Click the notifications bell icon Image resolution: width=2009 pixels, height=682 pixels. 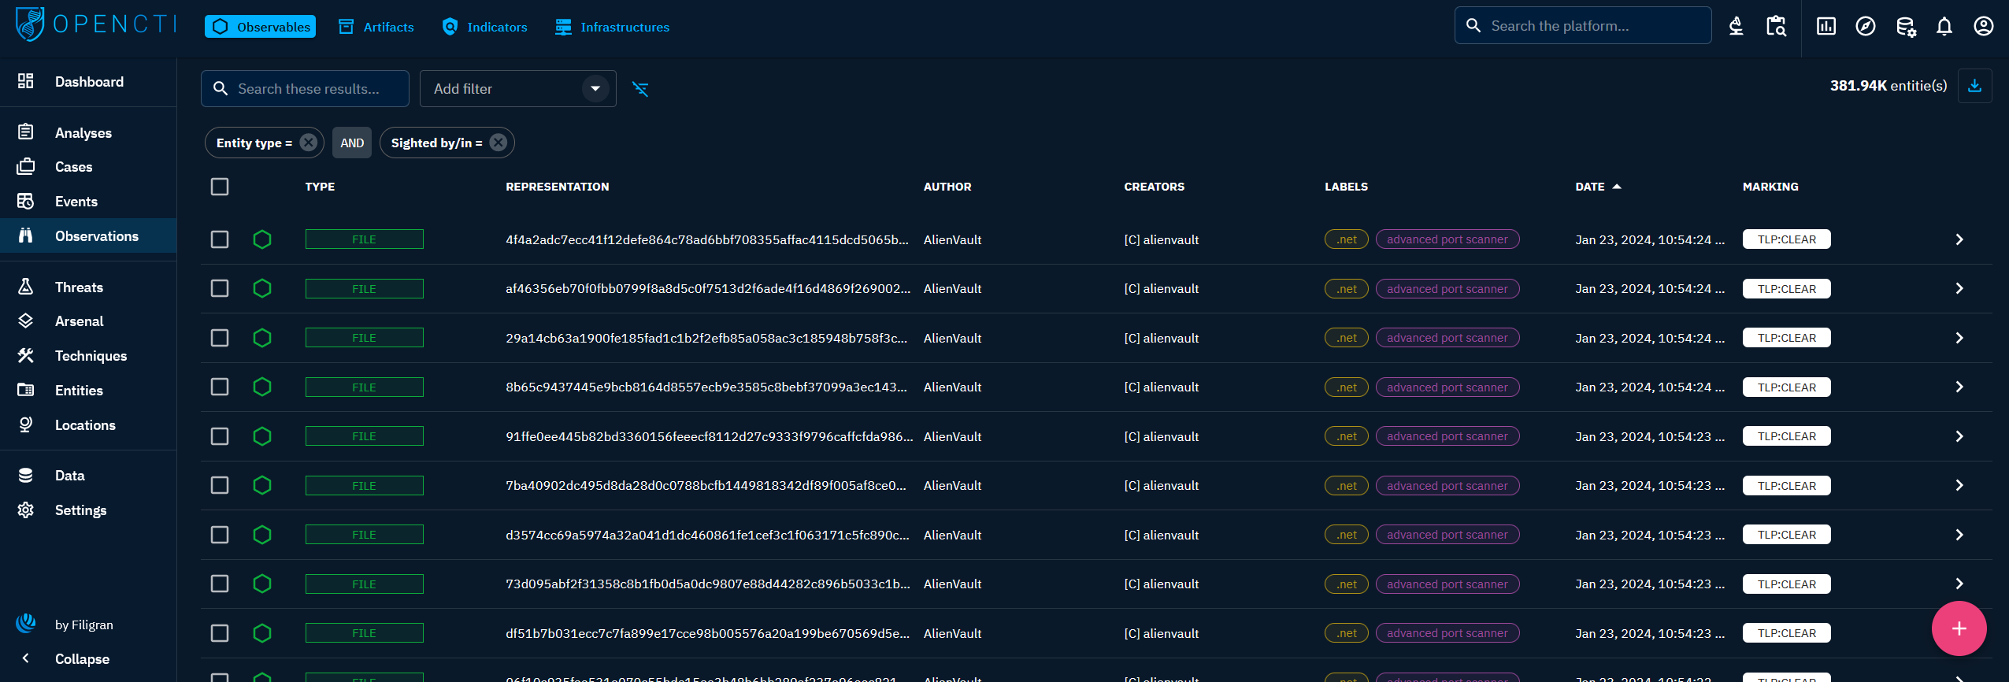pos(1944,27)
